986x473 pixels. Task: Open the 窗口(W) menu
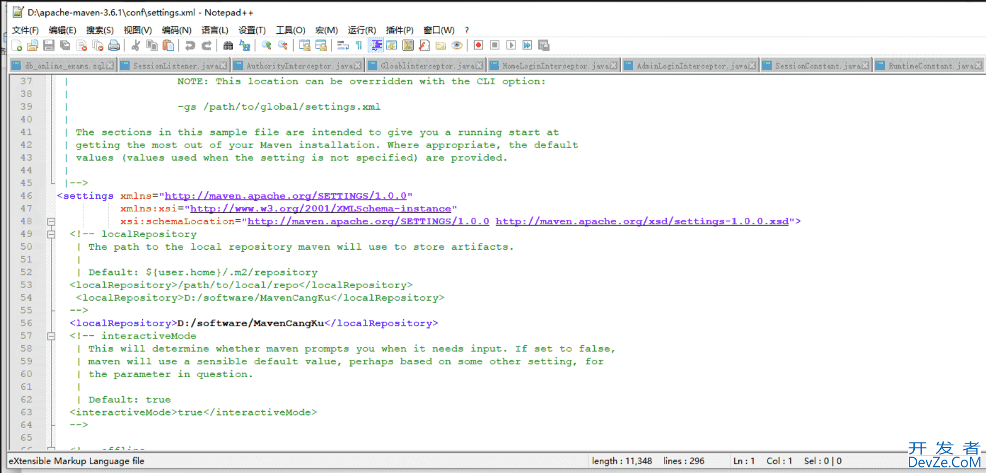point(439,30)
